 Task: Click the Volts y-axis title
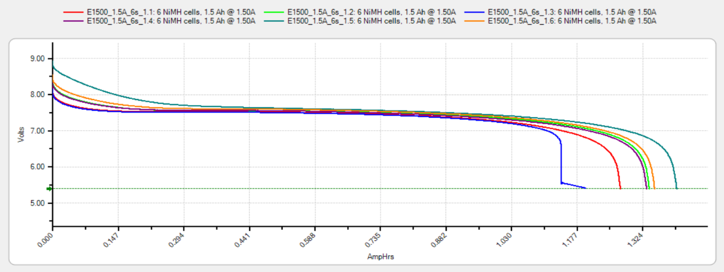click(x=21, y=135)
